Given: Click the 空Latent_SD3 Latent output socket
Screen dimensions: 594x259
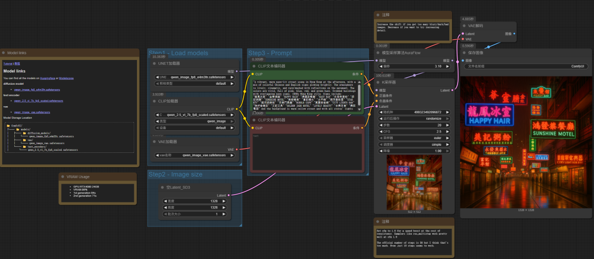Looking at the screenshot, I should 228,195.
